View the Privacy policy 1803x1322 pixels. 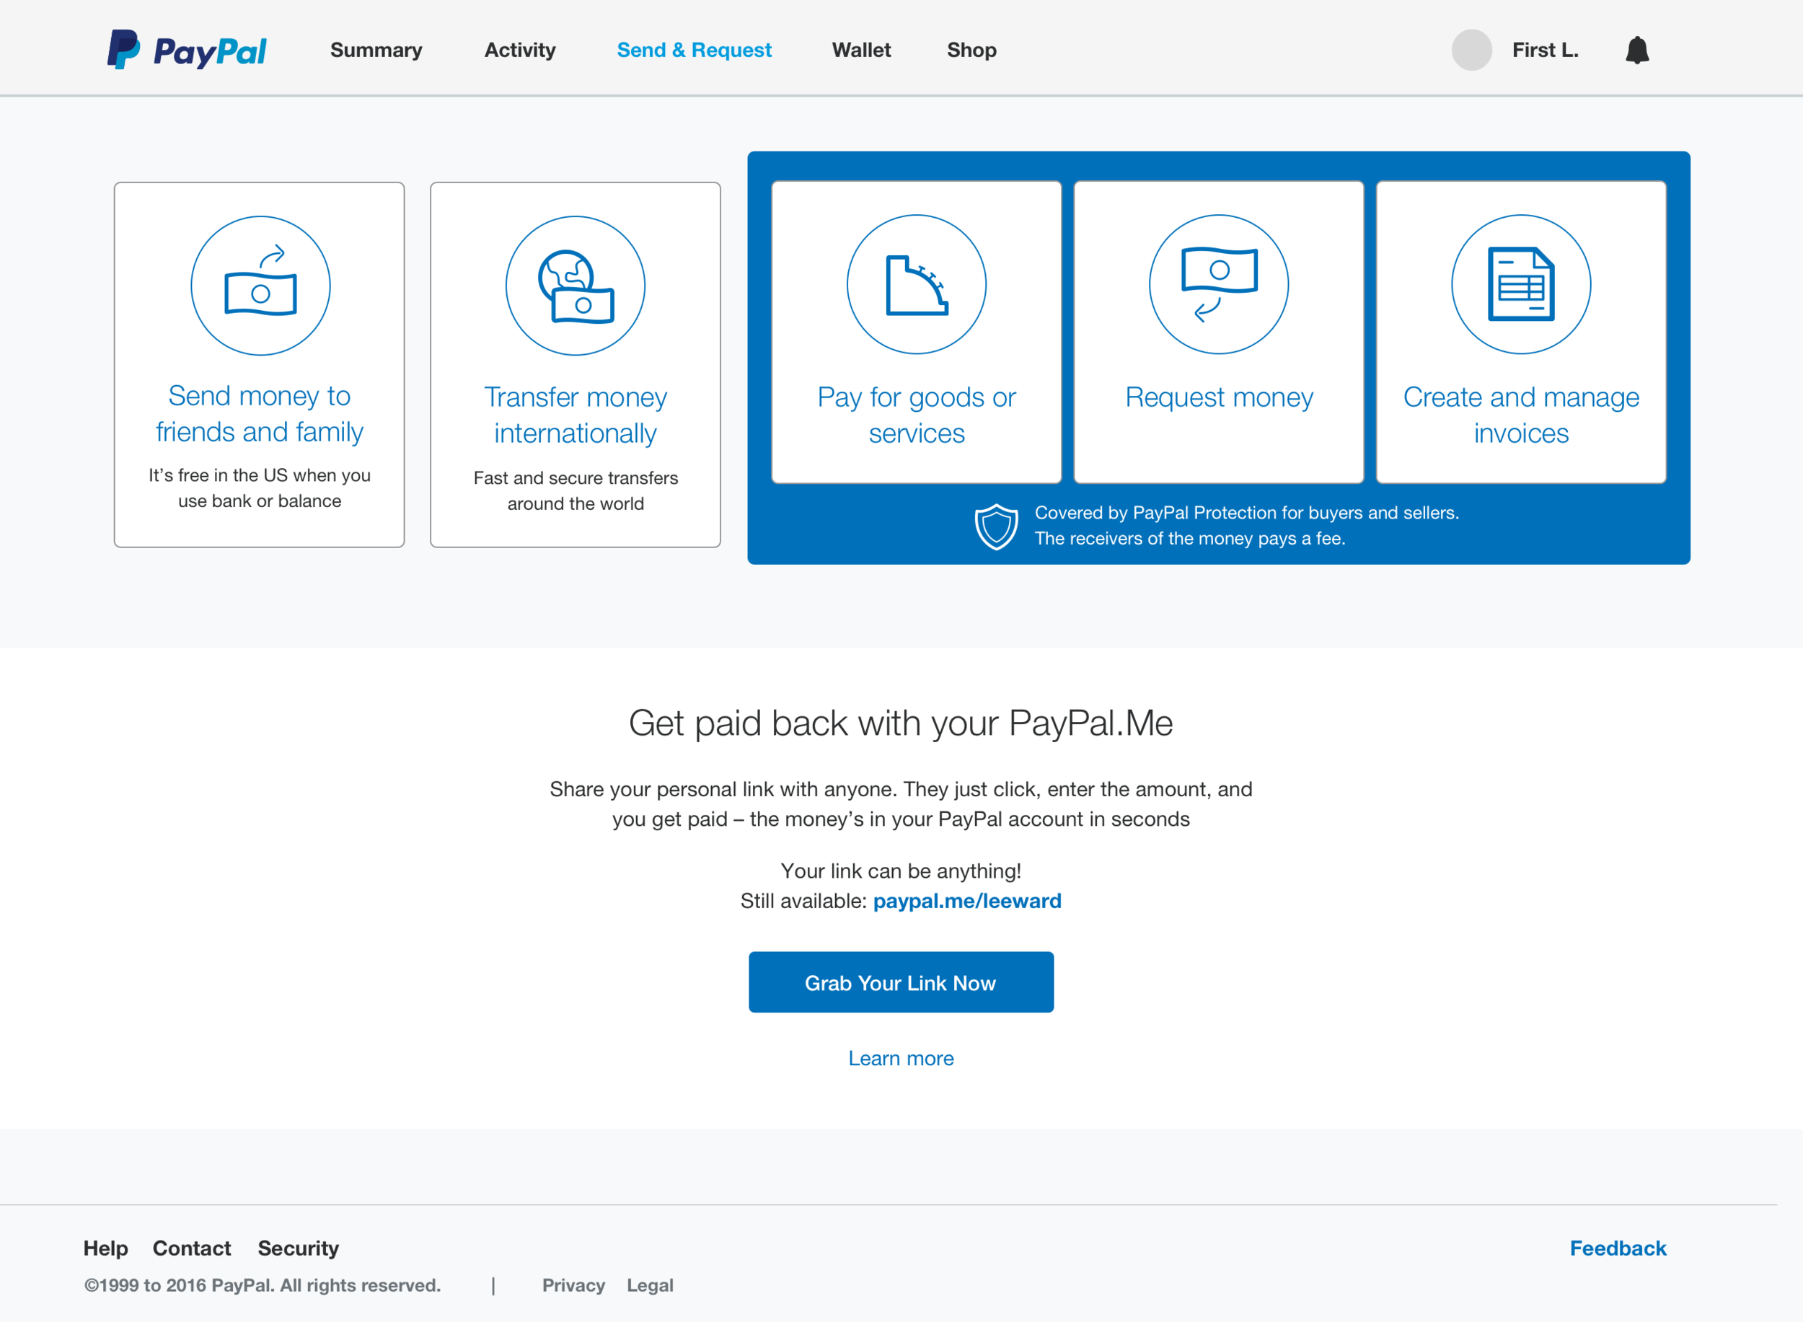coord(573,1285)
